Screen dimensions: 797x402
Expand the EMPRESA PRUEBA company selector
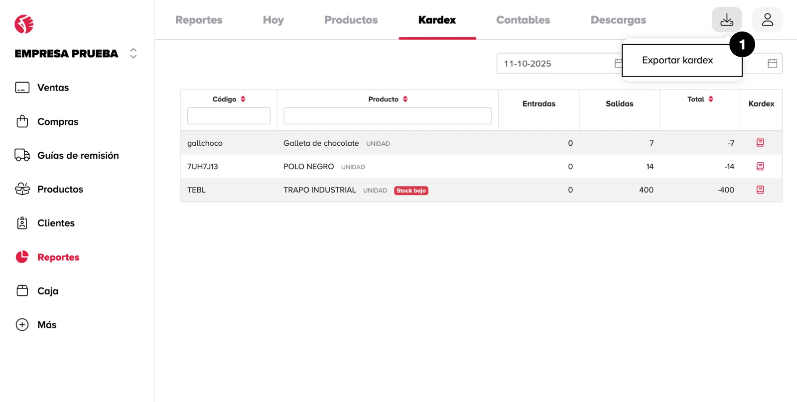point(133,53)
